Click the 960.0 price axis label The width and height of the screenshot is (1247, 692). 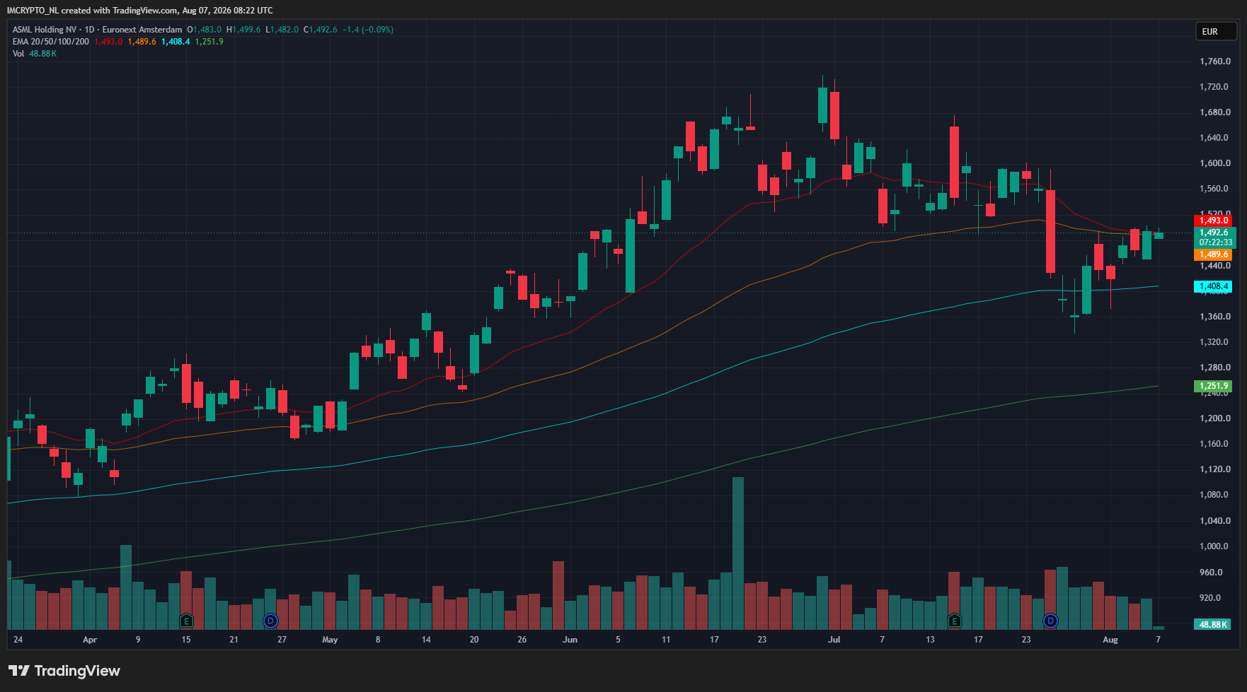[1212, 573]
